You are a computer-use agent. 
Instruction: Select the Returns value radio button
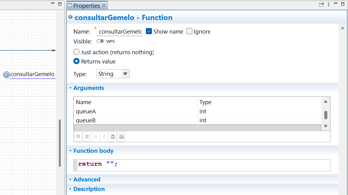pyautogui.click(x=76, y=61)
